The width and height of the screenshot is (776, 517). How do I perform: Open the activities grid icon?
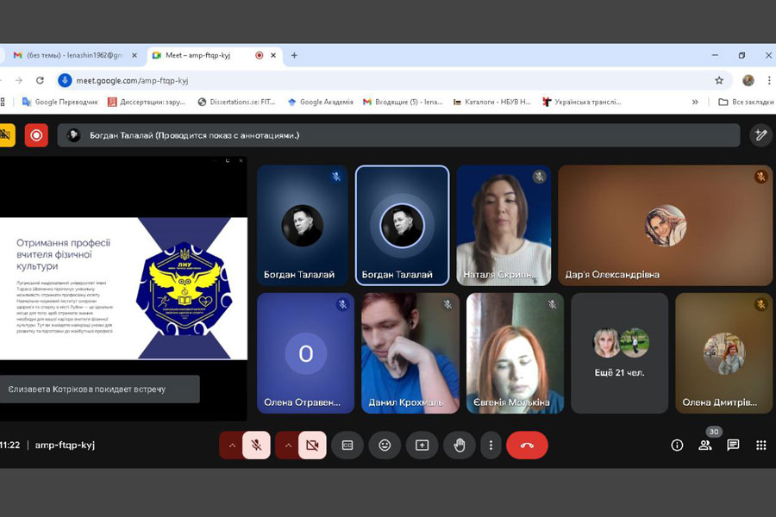(760, 445)
